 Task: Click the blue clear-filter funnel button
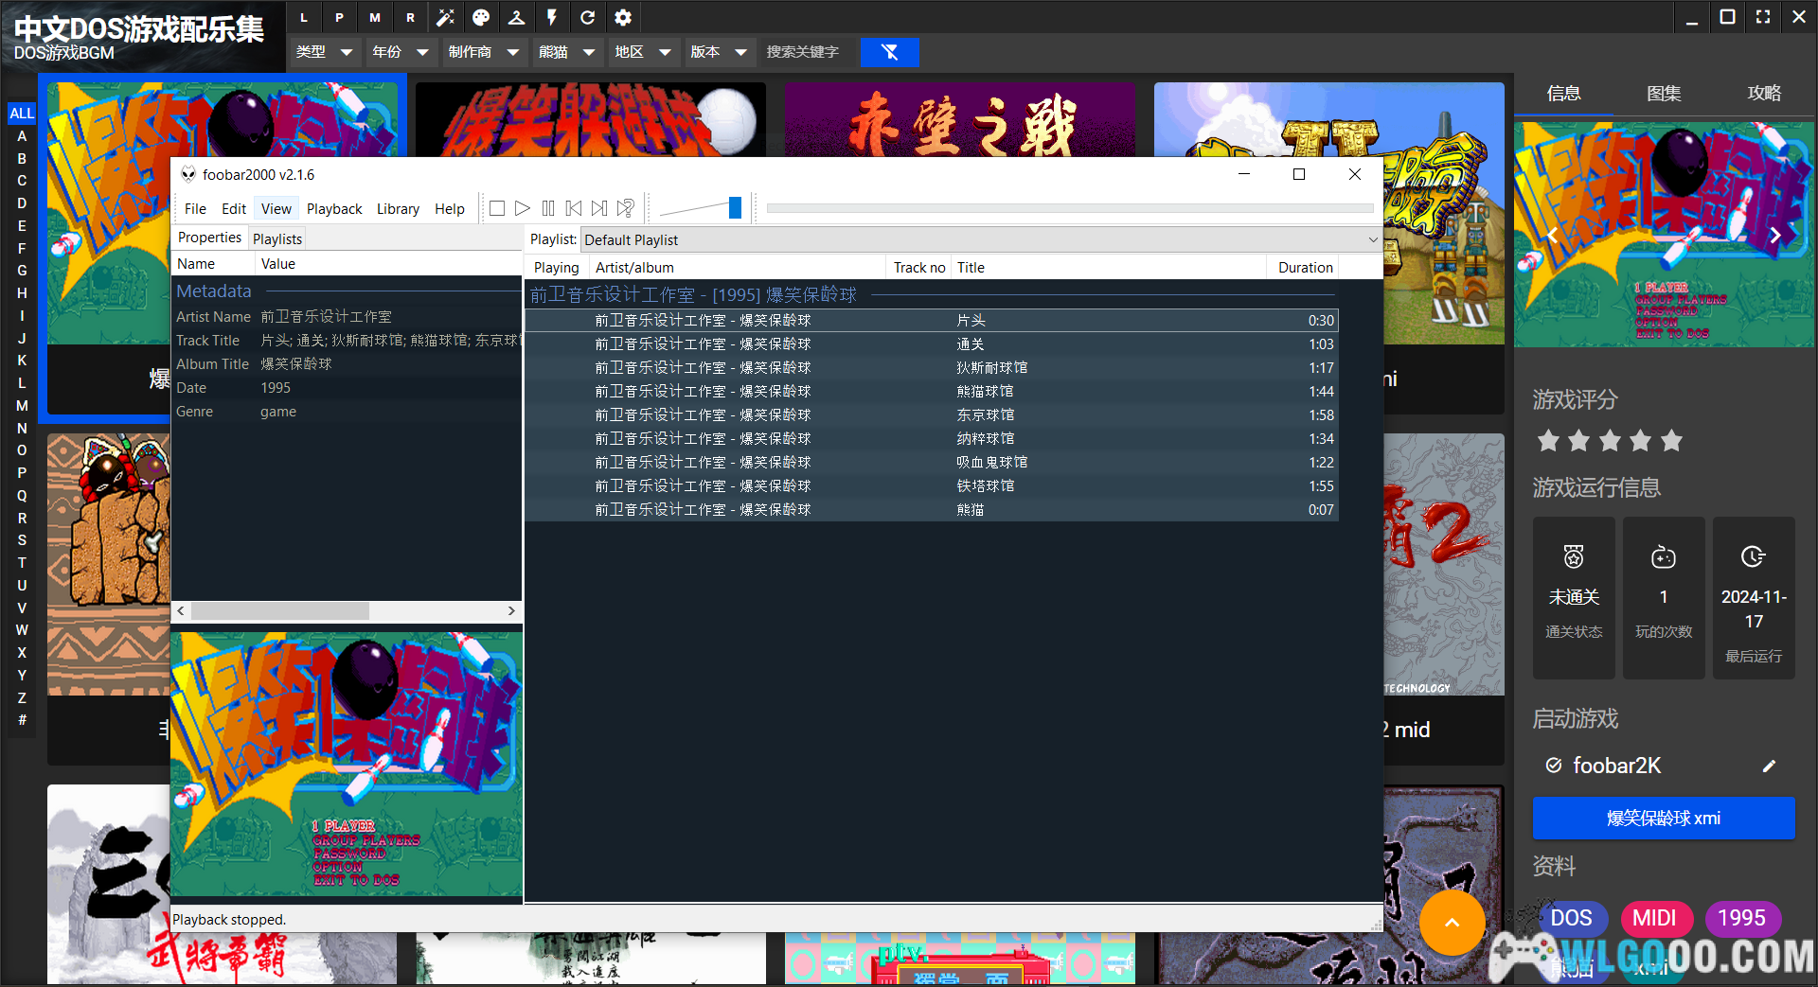click(x=889, y=52)
